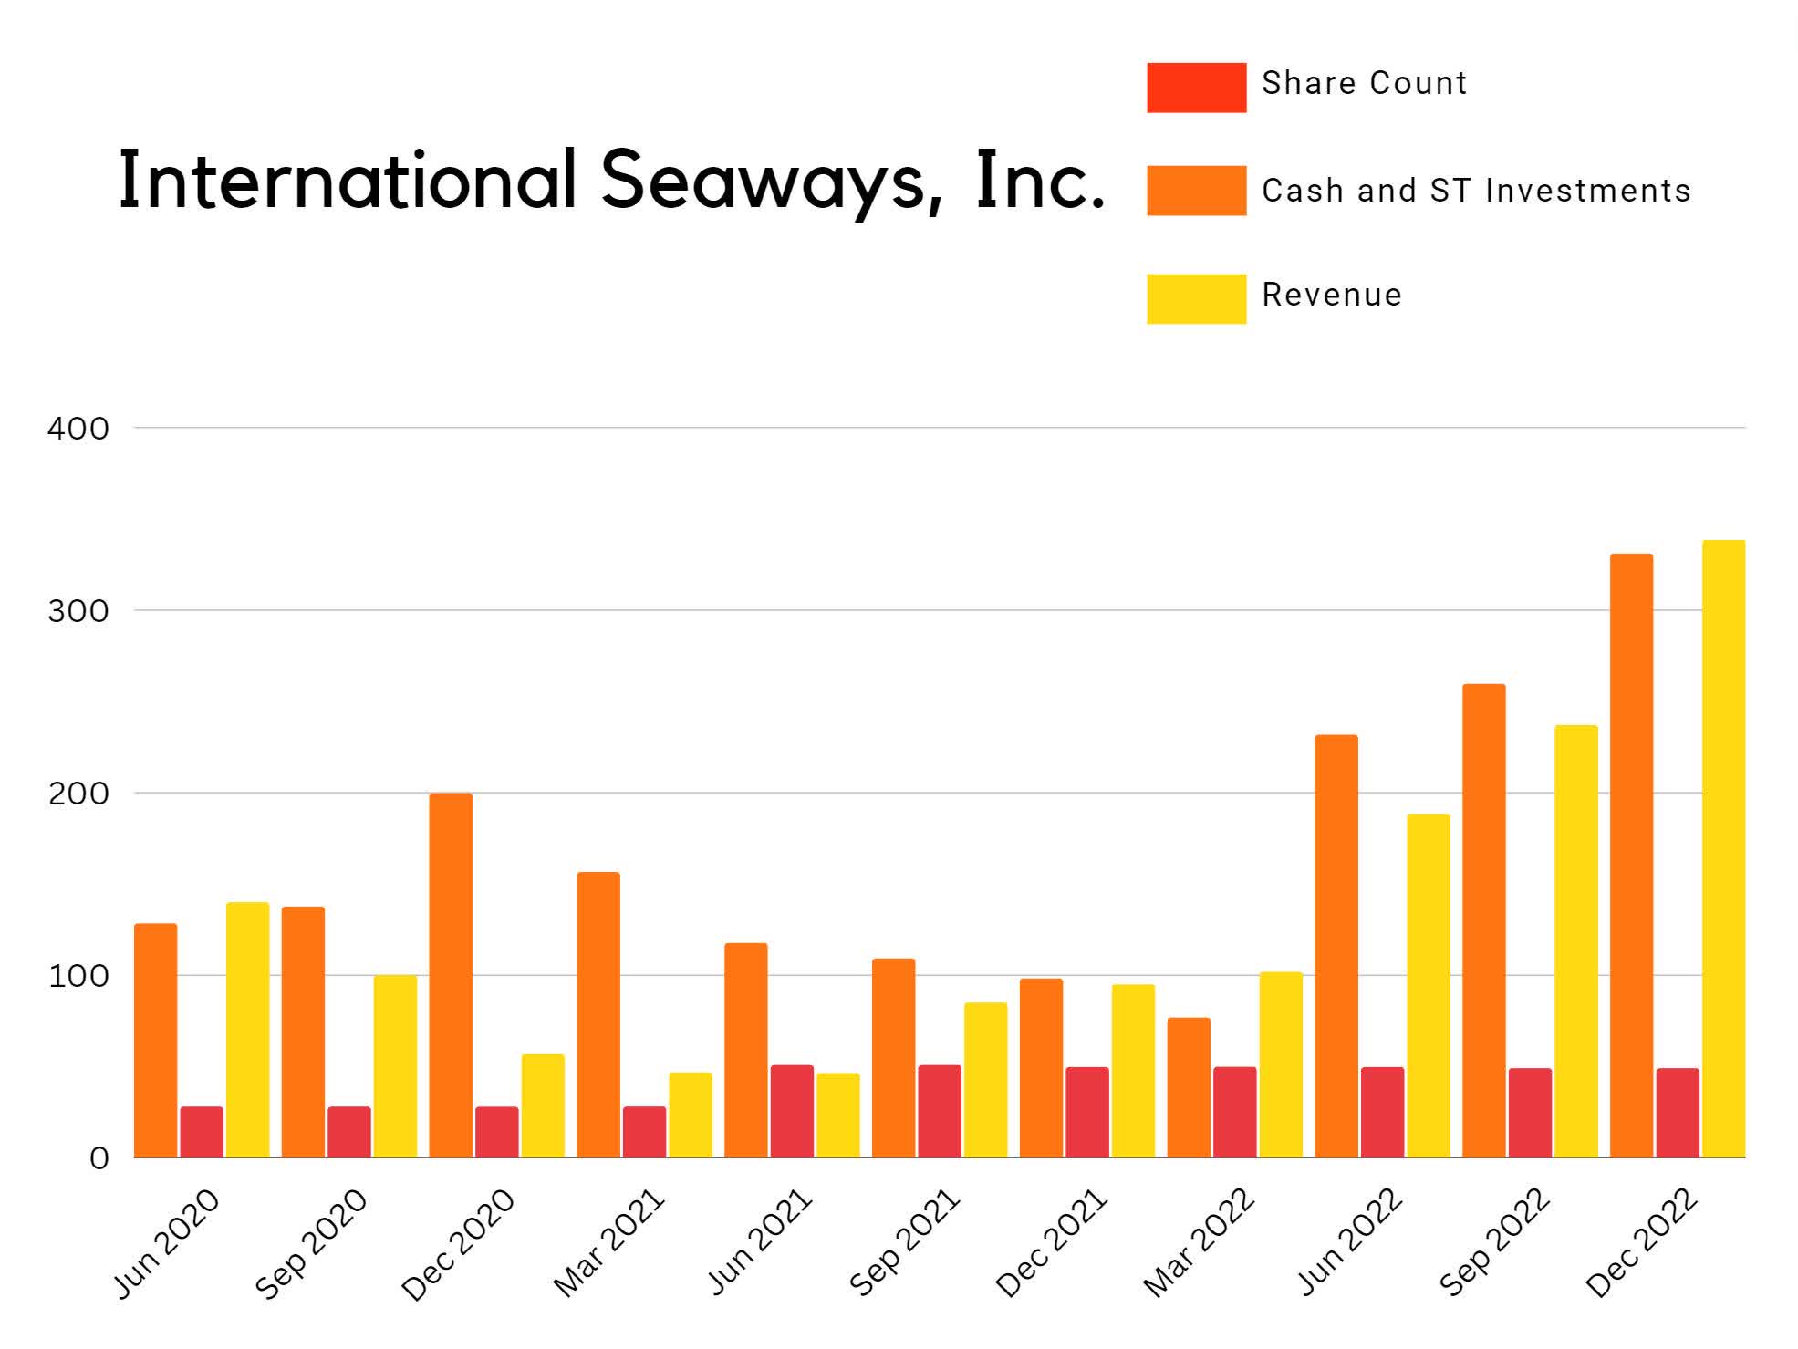Select the Jun 2021 yellow Revenue bar
This screenshot has width=1798, height=1349.
[x=838, y=1116]
